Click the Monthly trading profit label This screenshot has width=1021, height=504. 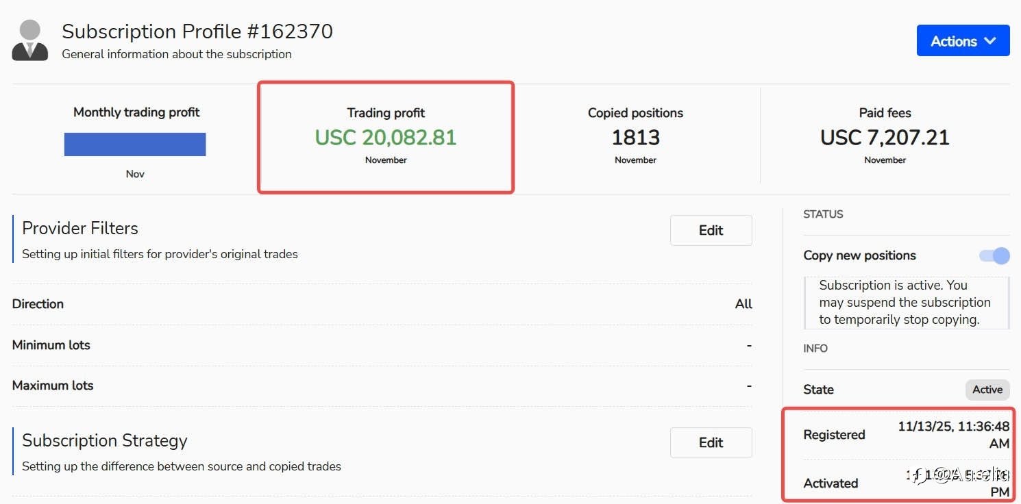(x=136, y=112)
